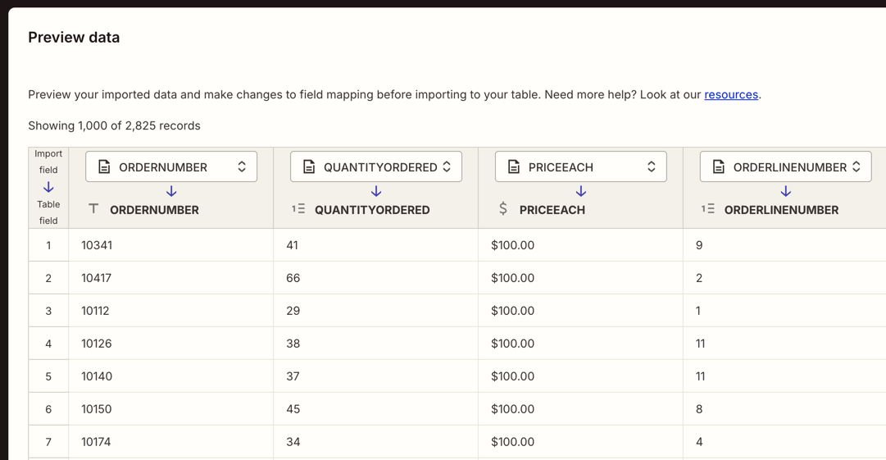
Task: Click the document icon in ORDERLINENUMBER dropdown
Action: [x=718, y=166]
